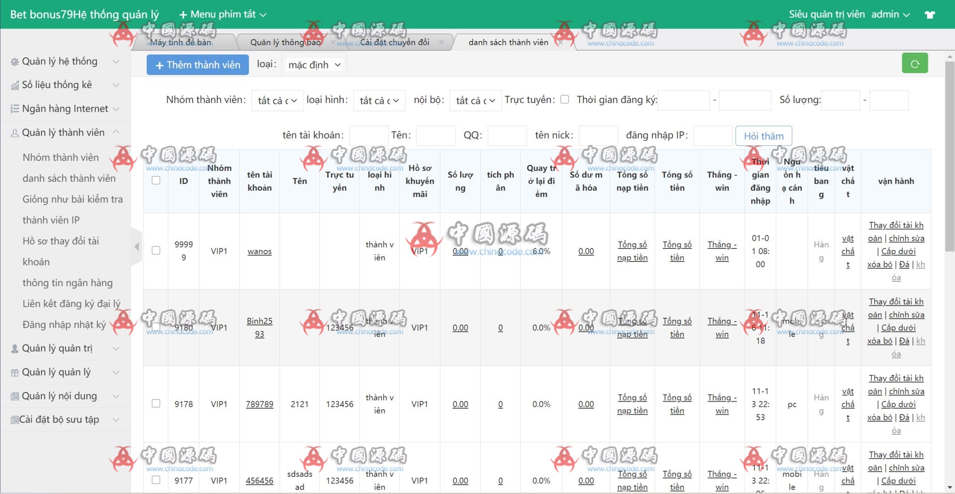Open the loại mặc định dropdown
This screenshot has height=494, width=955.
click(314, 65)
